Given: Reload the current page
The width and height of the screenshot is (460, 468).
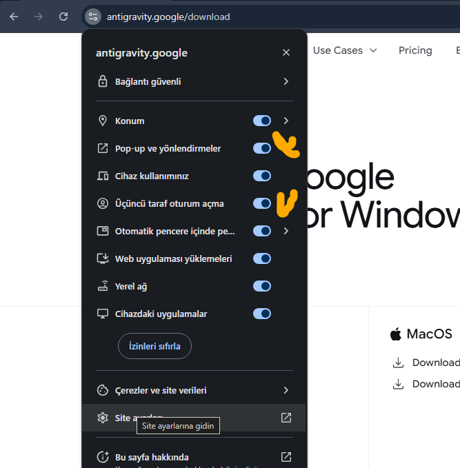Looking at the screenshot, I should pyautogui.click(x=63, y=17).
